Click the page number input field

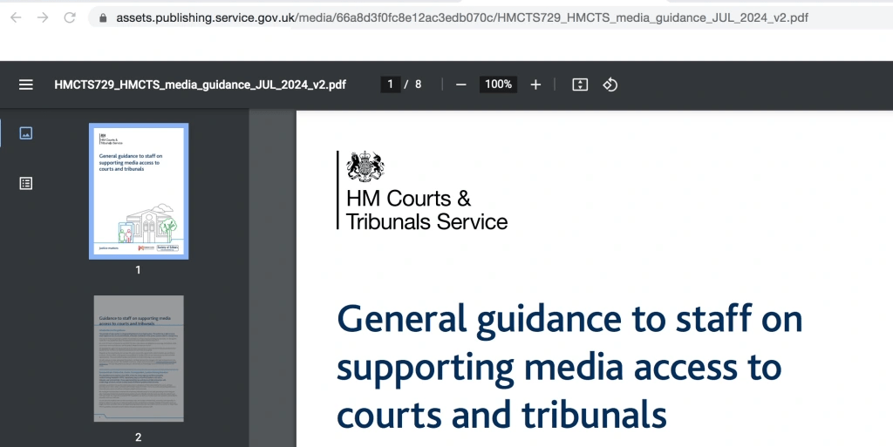[x=390, y=85]
